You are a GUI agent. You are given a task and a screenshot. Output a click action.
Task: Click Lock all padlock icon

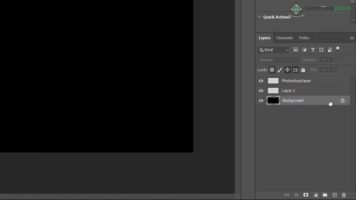303,70
